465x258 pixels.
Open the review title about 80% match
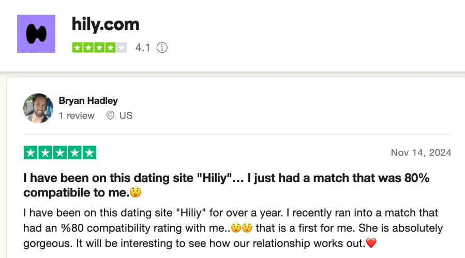[227, 185]
